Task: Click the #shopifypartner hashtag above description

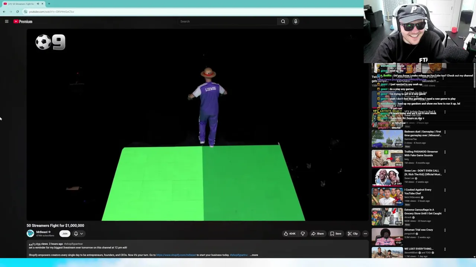Action: tap(73, 244)
